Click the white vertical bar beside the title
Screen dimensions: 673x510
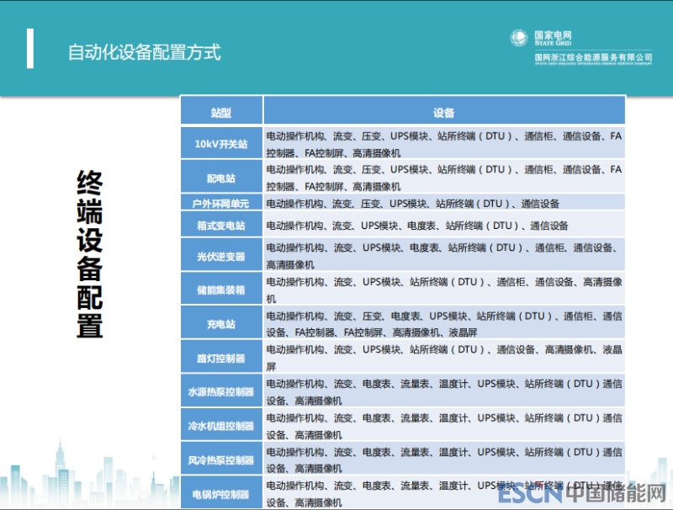coord(31,49)
